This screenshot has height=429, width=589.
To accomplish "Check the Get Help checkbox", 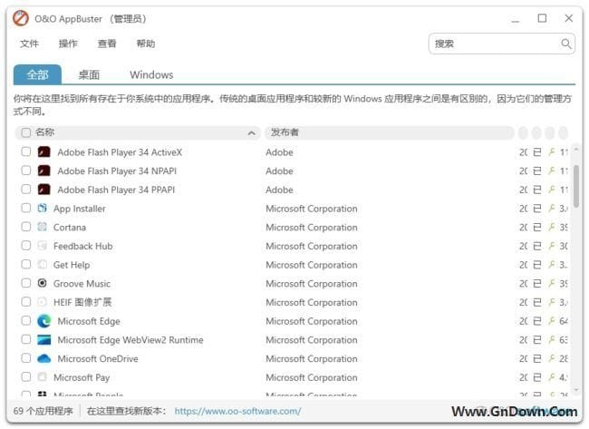I will 26,264.
